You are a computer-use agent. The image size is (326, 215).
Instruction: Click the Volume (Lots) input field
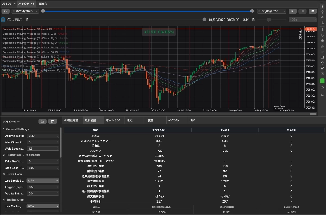(43, 136)
